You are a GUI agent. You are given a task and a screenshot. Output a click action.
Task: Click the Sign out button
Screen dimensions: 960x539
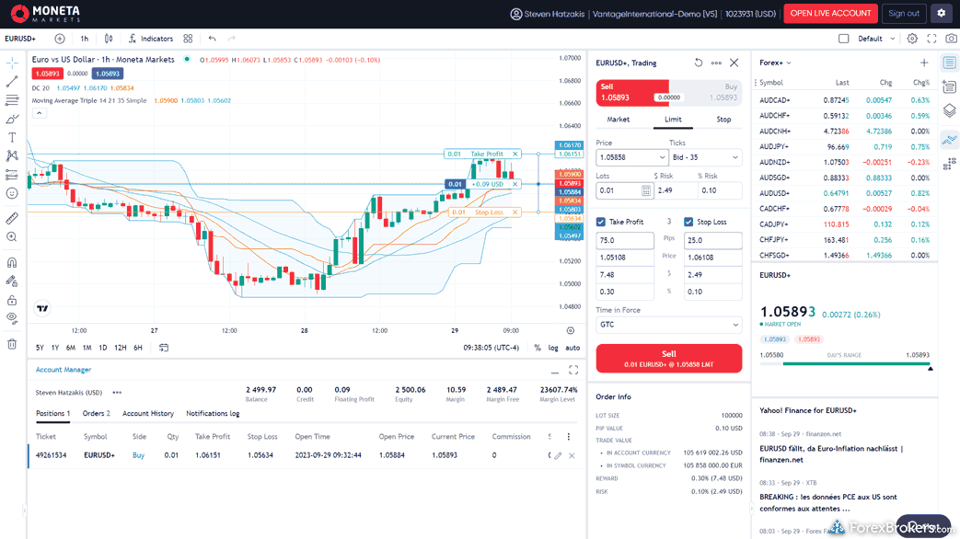[904, 14]
